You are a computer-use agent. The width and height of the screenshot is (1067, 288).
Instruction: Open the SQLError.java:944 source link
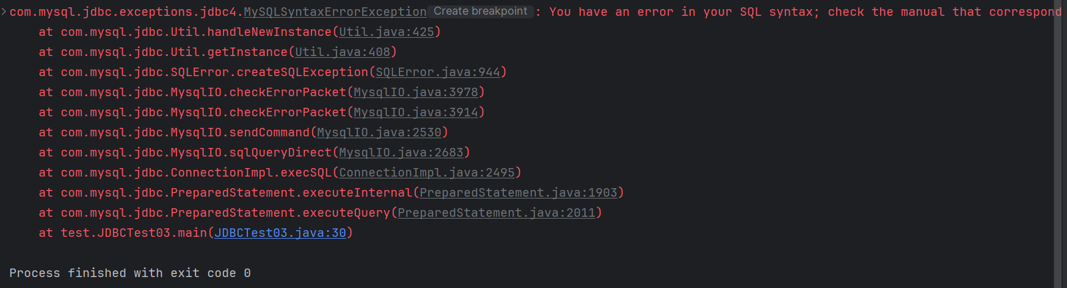point(437,72)
